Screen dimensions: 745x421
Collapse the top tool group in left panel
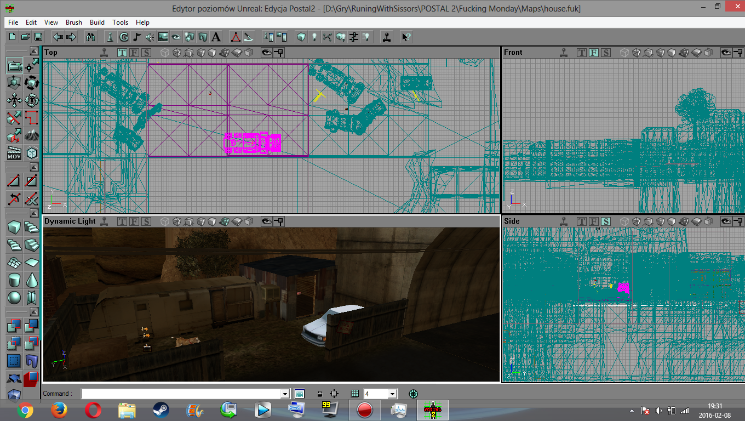coord(34,51)
